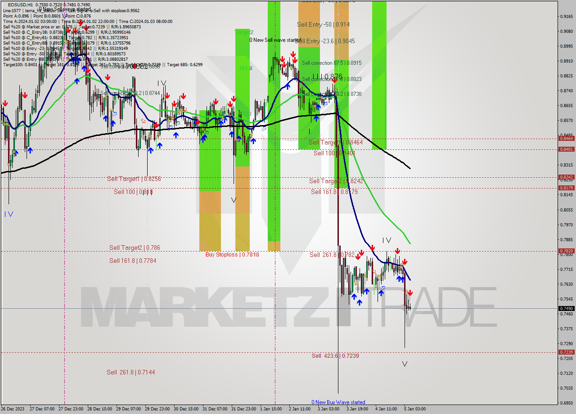Screen dimensions: 576x414
Task: Click the 0.6950 price scale value
Action: (x=566, y=403)
